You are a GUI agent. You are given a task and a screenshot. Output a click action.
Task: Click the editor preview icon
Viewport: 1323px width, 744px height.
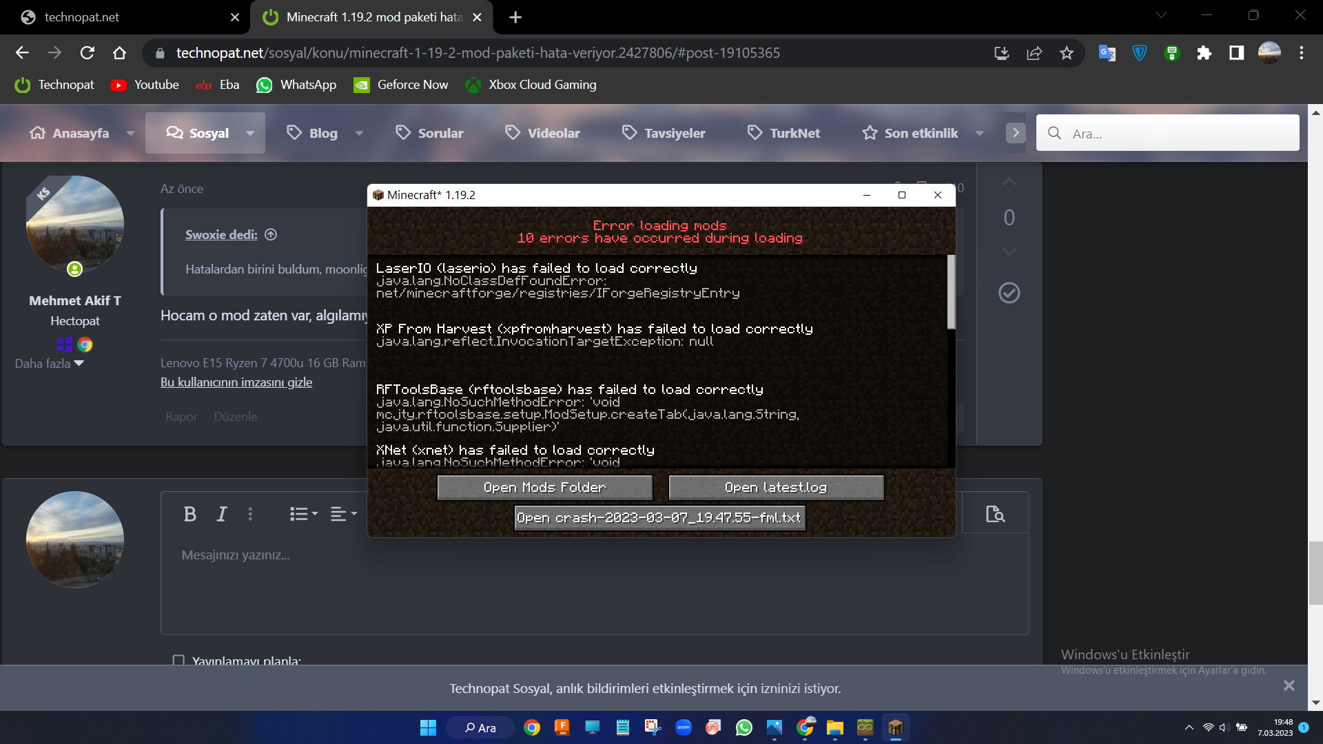(x=995, y=514)
